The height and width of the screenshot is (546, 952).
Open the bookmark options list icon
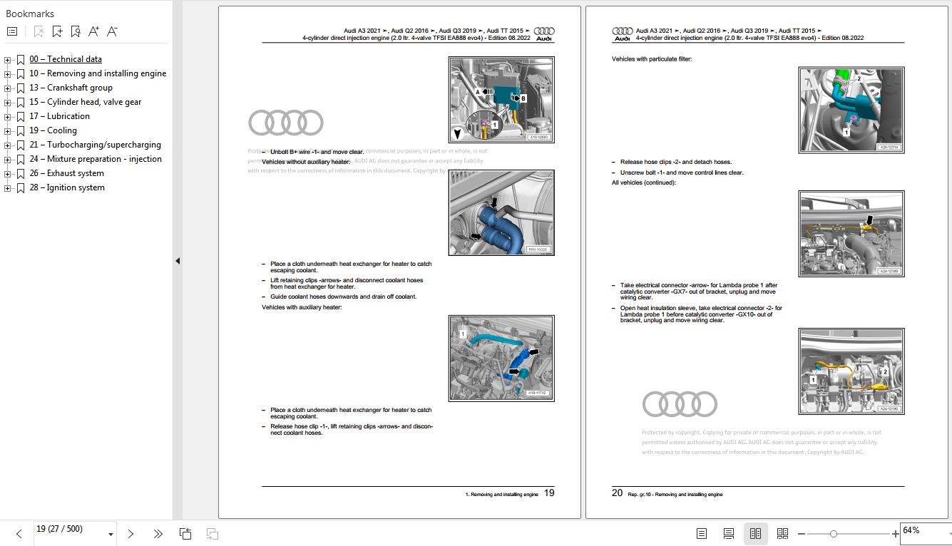pos(12,31)
